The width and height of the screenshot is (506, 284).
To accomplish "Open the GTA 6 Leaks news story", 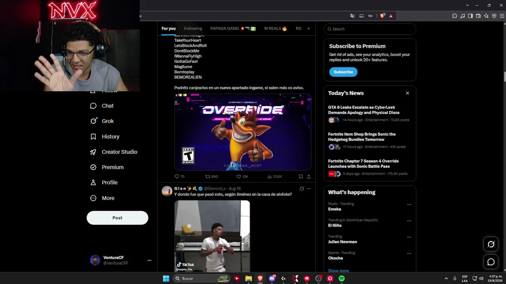I will 370,114.
